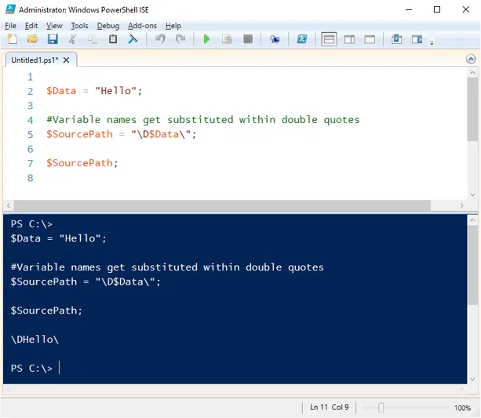Show script pane on the right layout

coord(349,39)
